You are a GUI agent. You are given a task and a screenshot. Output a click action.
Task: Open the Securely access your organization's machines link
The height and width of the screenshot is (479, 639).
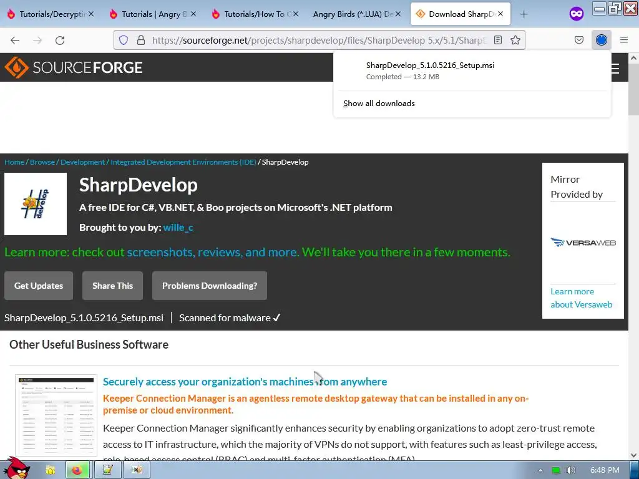pos(245,382)
